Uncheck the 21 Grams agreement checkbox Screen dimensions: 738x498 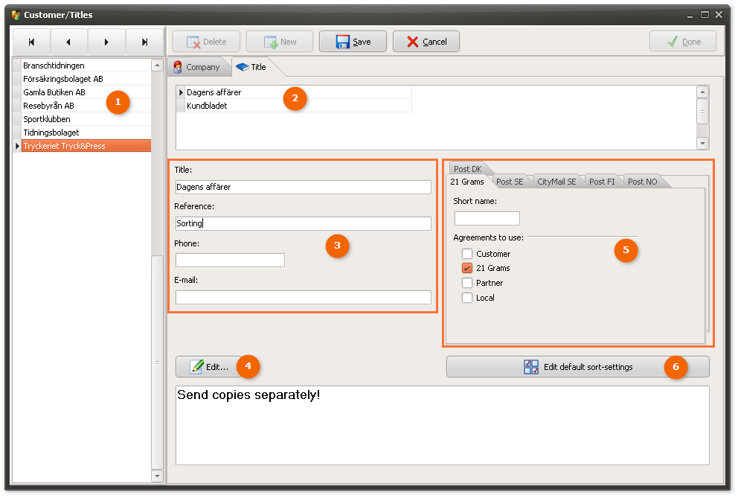tap(467, 268)
